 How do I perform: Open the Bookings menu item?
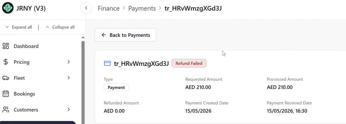tap(24, 94)
